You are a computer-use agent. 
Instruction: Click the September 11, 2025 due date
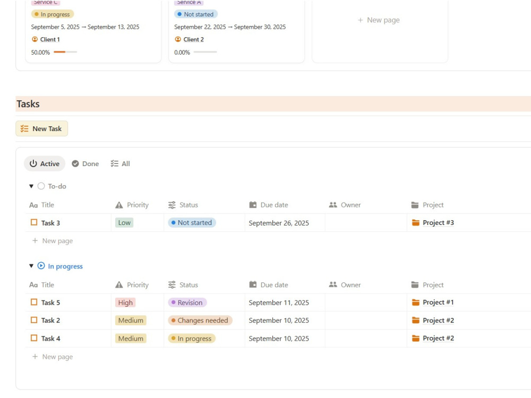point(279,302)
